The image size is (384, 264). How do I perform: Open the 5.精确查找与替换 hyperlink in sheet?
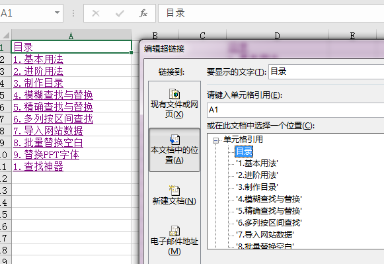point(53,107)
